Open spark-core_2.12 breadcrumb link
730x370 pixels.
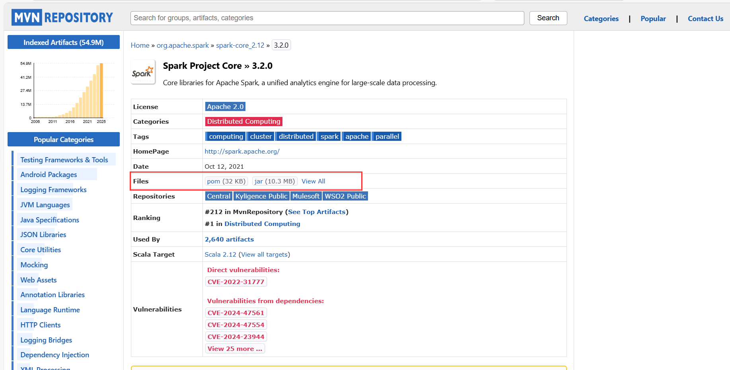240,45
